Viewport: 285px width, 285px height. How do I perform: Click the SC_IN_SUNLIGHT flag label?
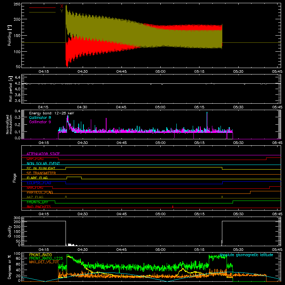(41, 168)
